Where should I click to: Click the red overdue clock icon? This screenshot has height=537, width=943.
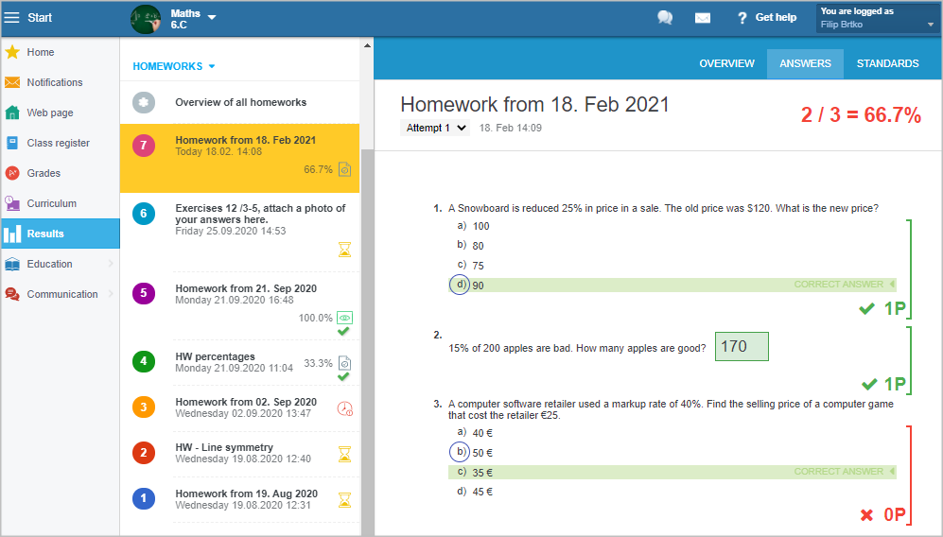tap(344, 409)
